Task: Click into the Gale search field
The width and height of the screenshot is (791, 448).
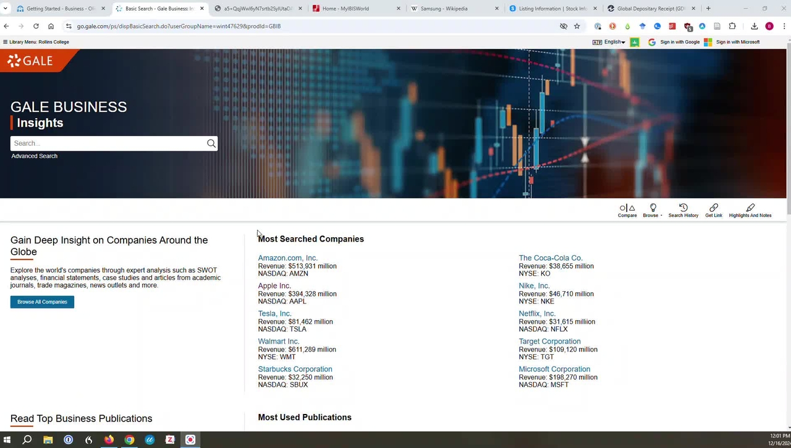Action: [x=108, y=143]
